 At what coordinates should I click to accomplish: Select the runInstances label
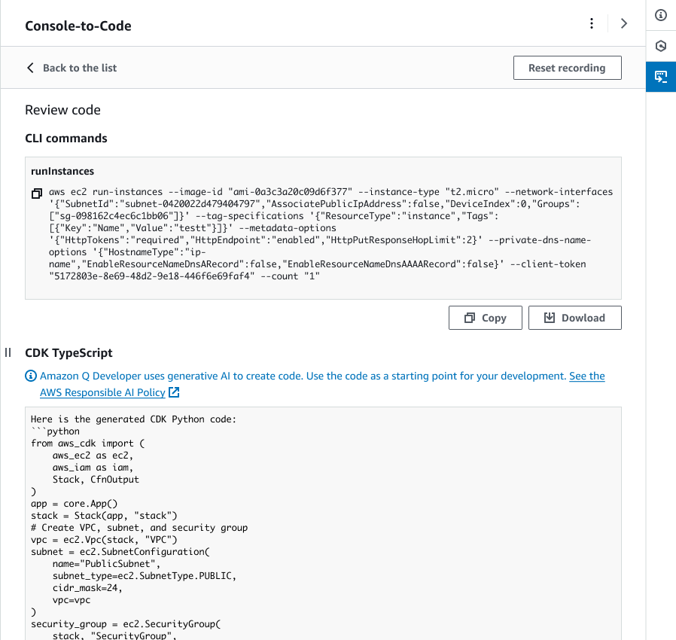[x=62, y=172]
